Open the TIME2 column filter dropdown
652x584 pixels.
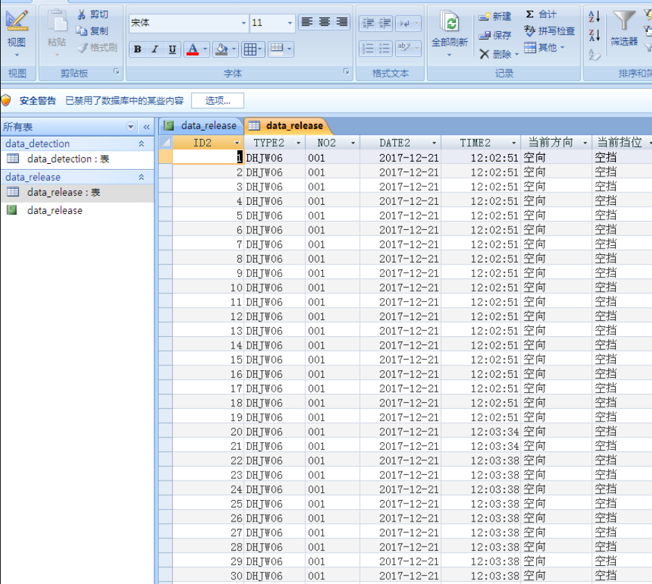(514, 143)
